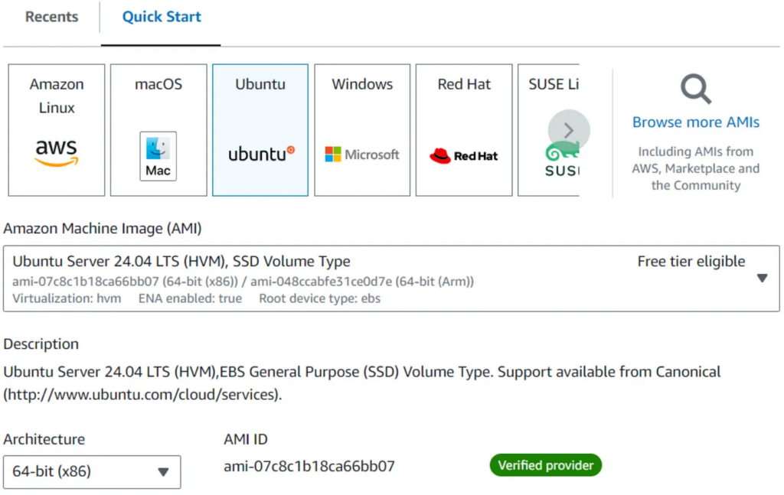Expand the Amazon Machine Image dropdown arrow
The height and width of the screenshot is (495, 784).
pos(762,278)
